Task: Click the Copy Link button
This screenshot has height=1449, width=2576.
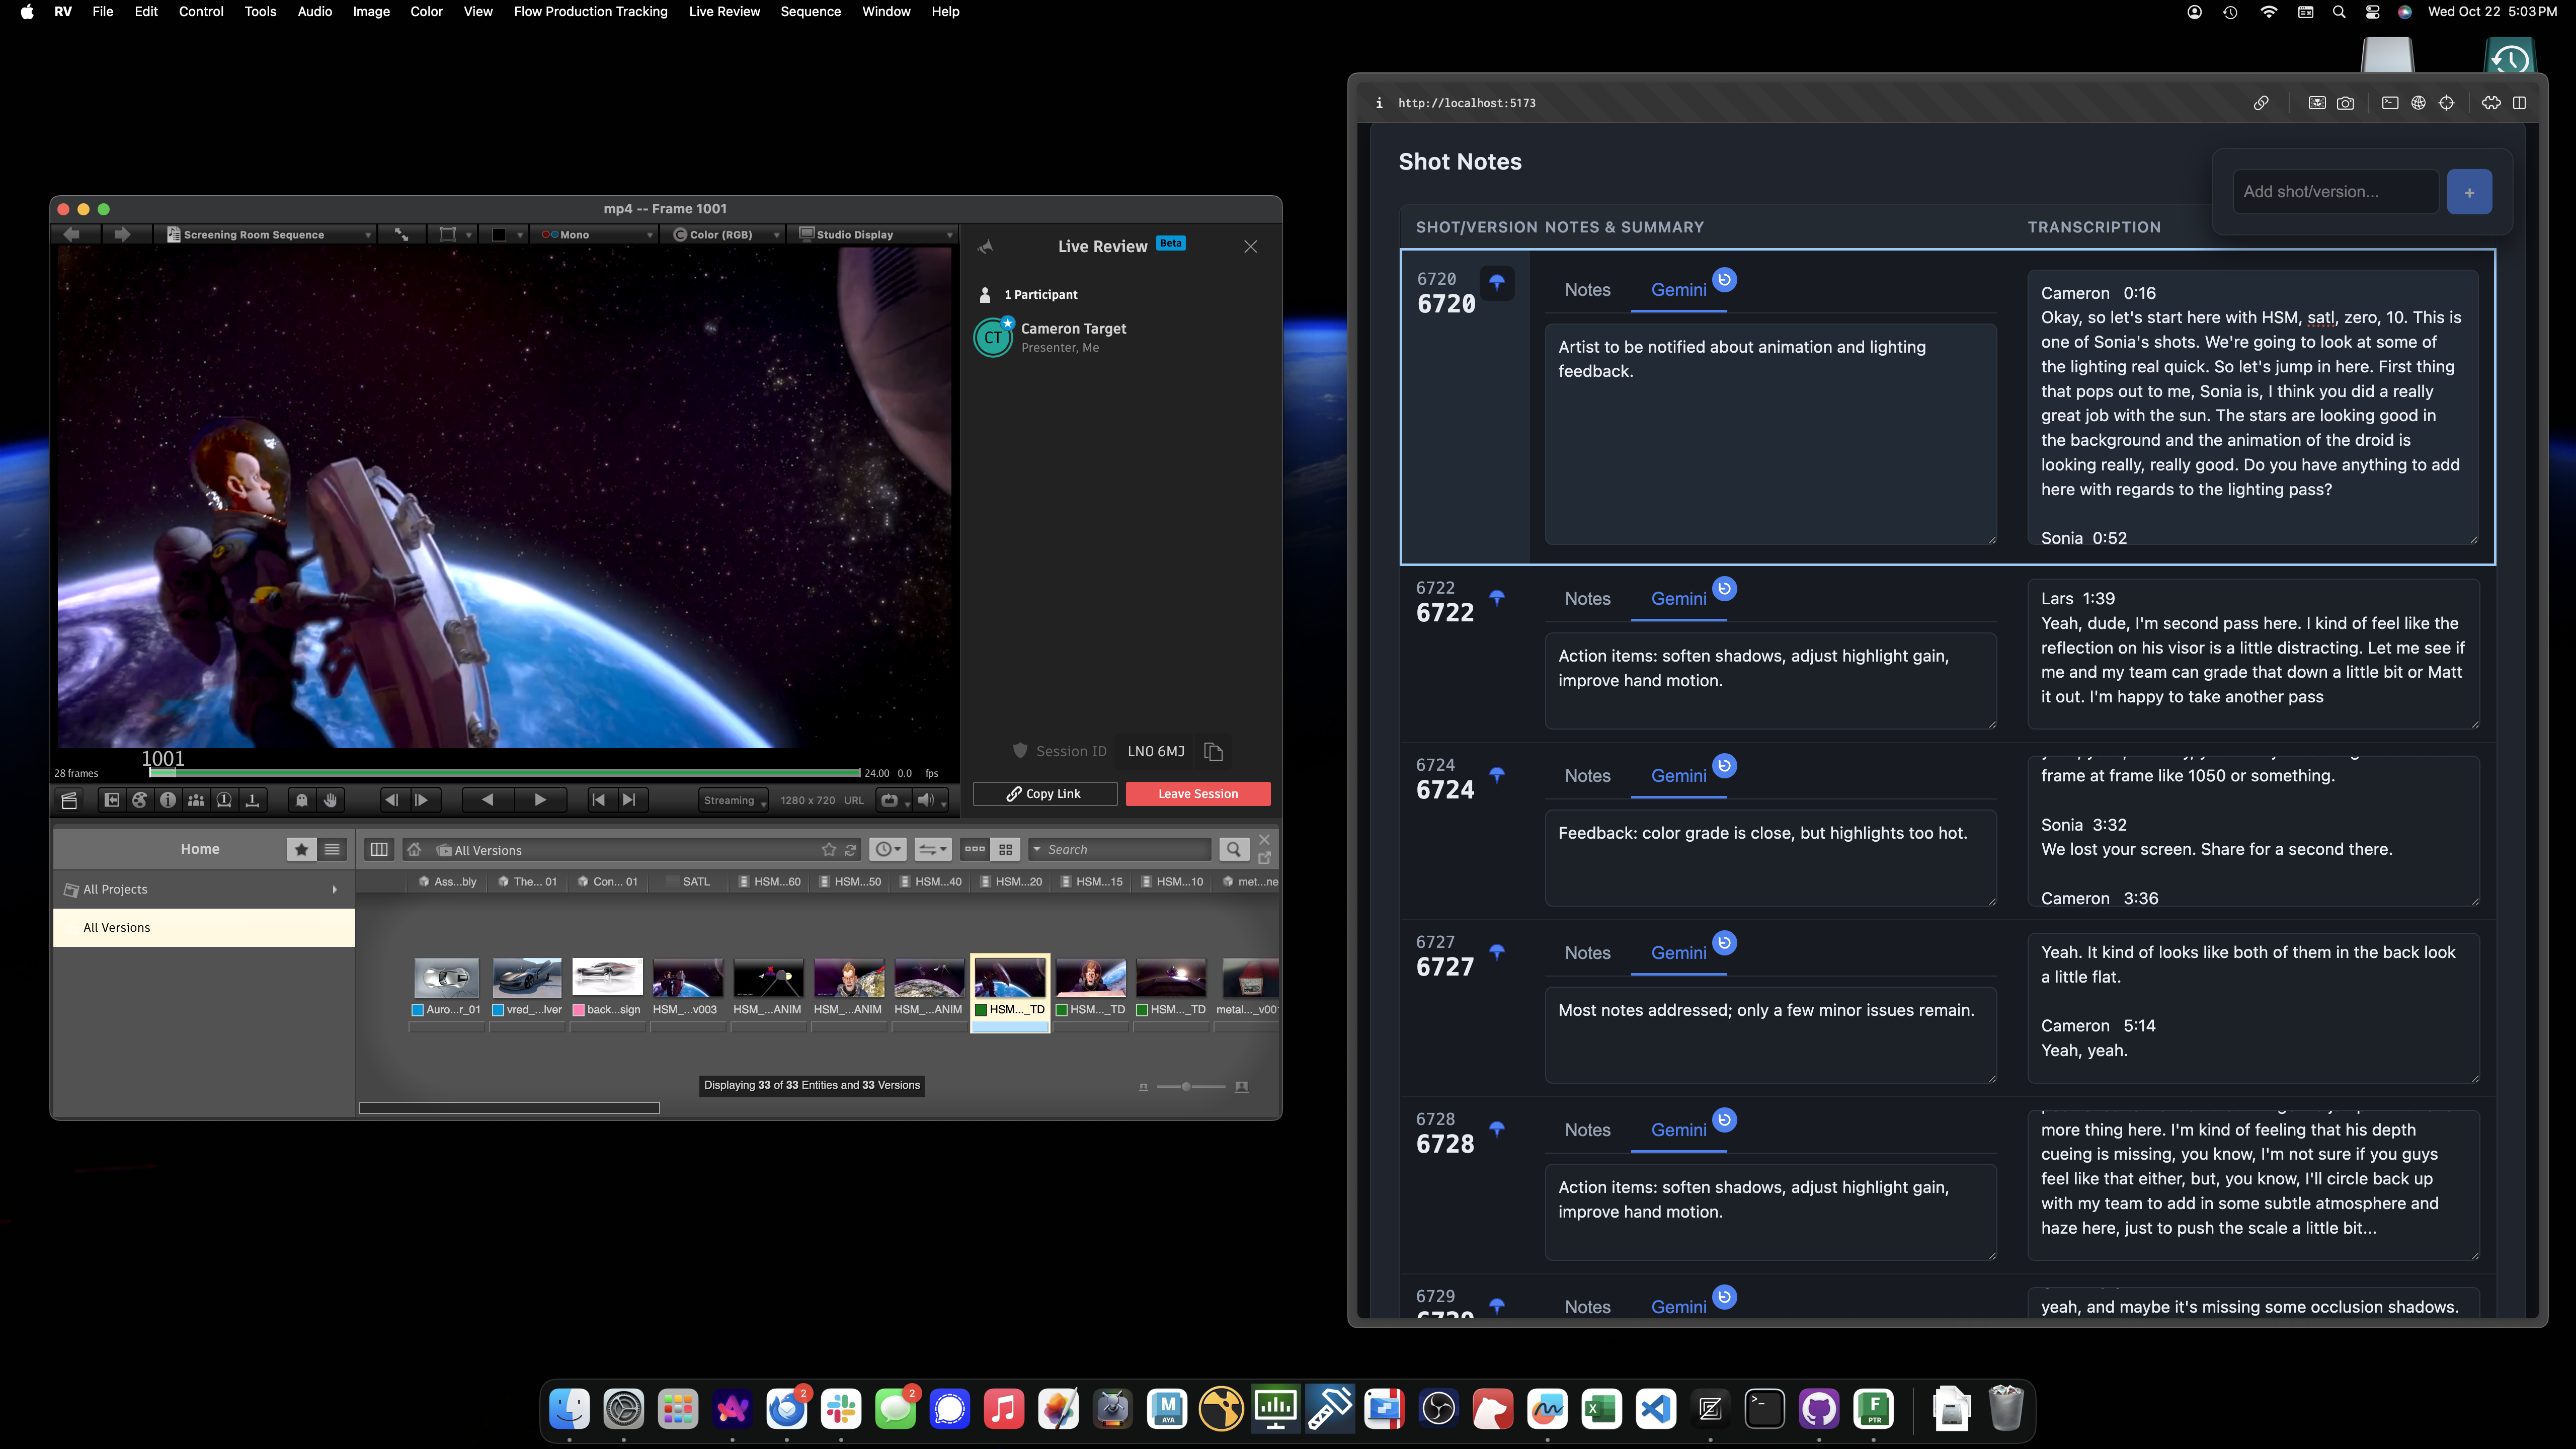Action: [1044, 794]
